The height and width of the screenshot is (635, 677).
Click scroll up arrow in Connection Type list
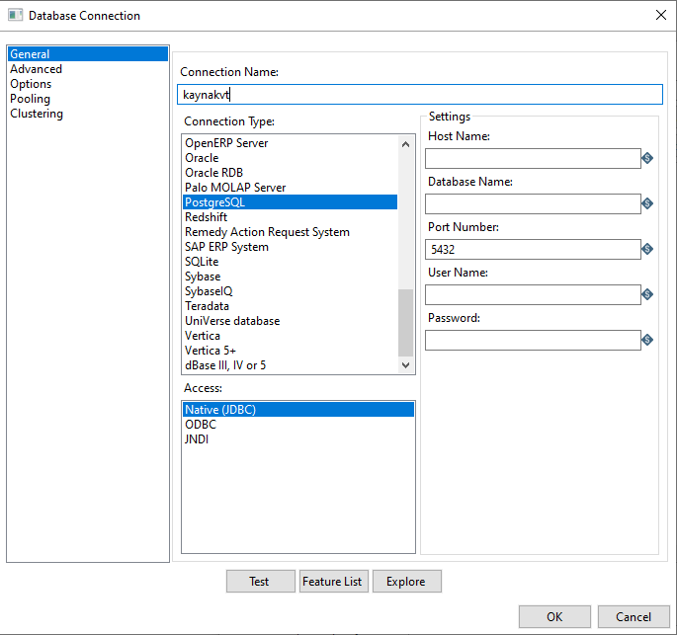tap(405, 144)
